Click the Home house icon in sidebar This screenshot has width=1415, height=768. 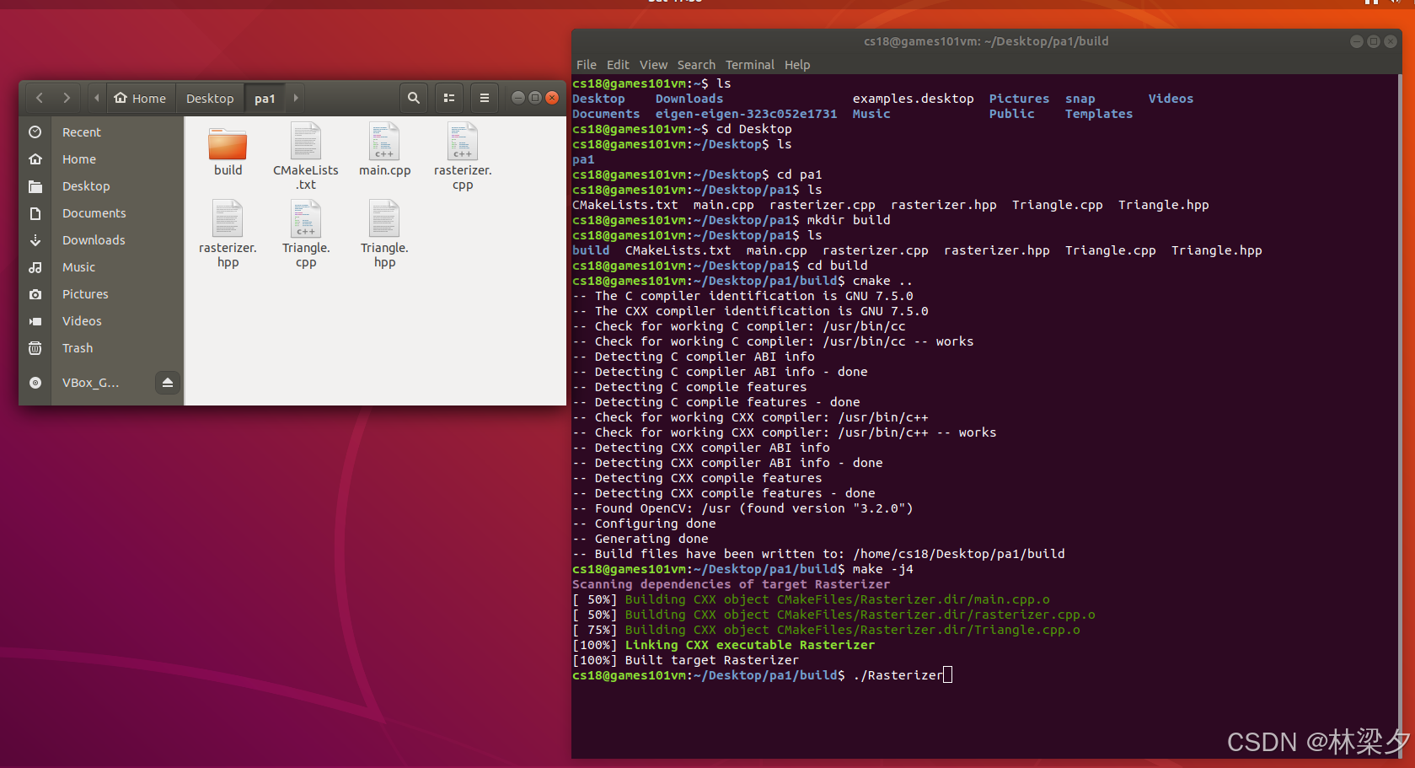click(35, 159)
